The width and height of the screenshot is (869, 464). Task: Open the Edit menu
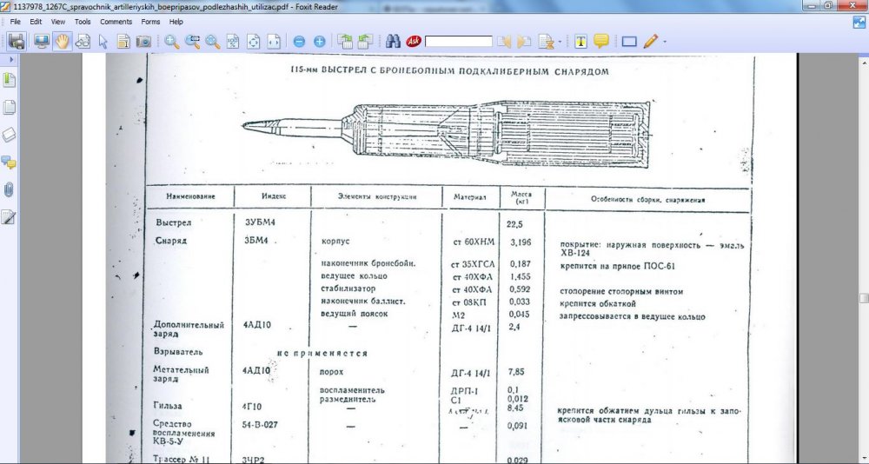click(36, 22)
